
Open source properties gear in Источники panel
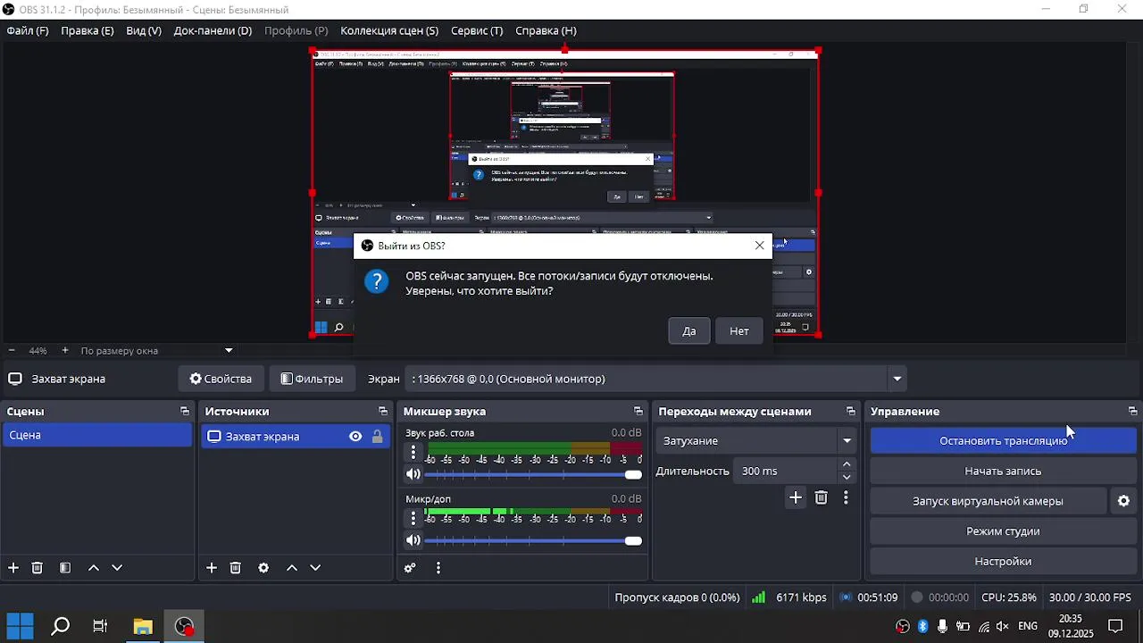point(263,568)
